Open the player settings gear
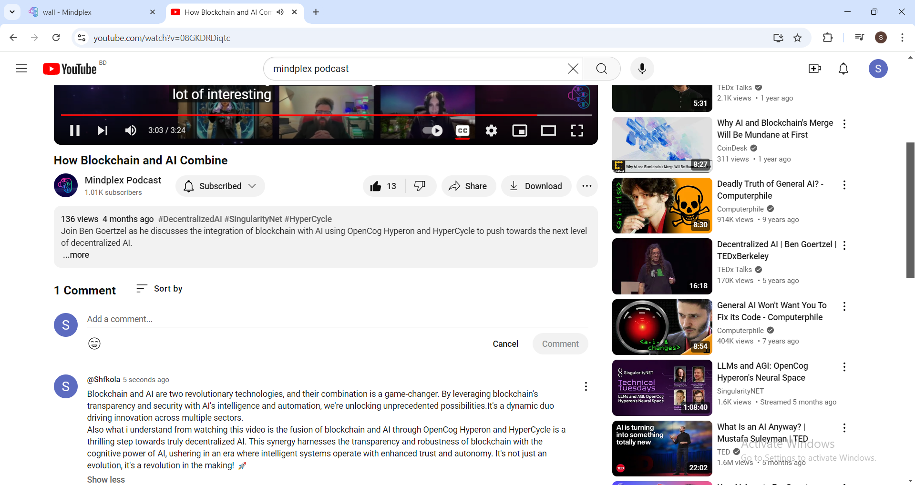Image resolution: width=915 pixels, height=485 pixels. click(491, 131)
